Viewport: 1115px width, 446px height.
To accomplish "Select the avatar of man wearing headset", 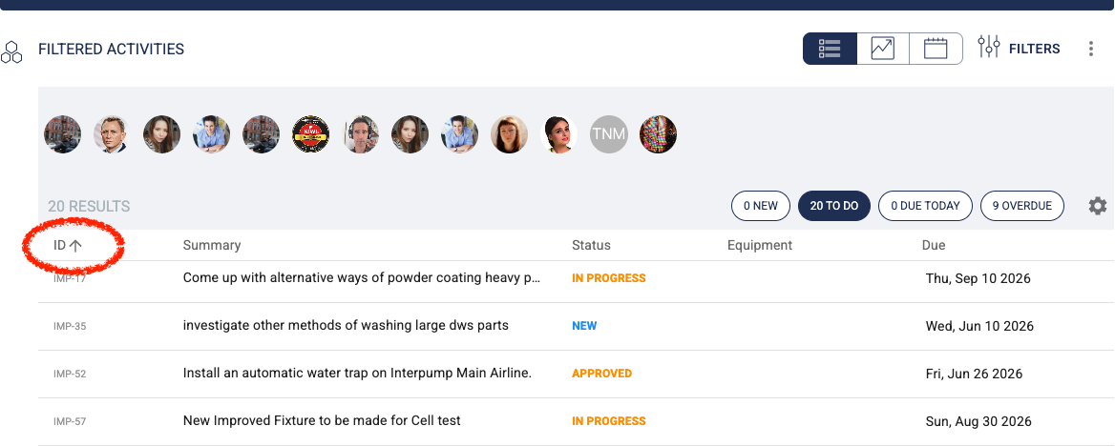I will (361, 134).
